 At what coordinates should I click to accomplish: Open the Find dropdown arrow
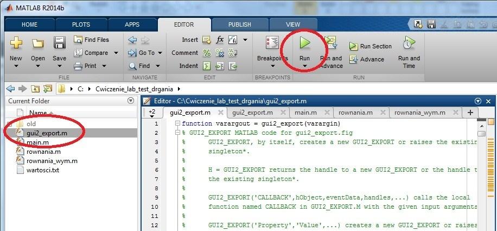[x=158, y=66]
